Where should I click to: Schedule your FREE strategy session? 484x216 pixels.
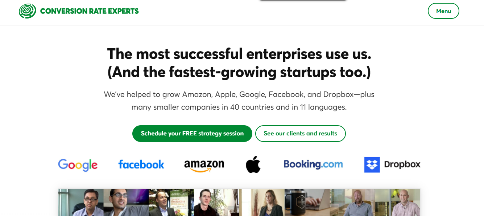pos(192,134)
